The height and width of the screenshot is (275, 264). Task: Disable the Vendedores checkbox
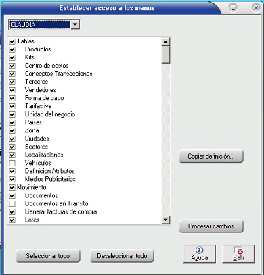click(12, 90)
